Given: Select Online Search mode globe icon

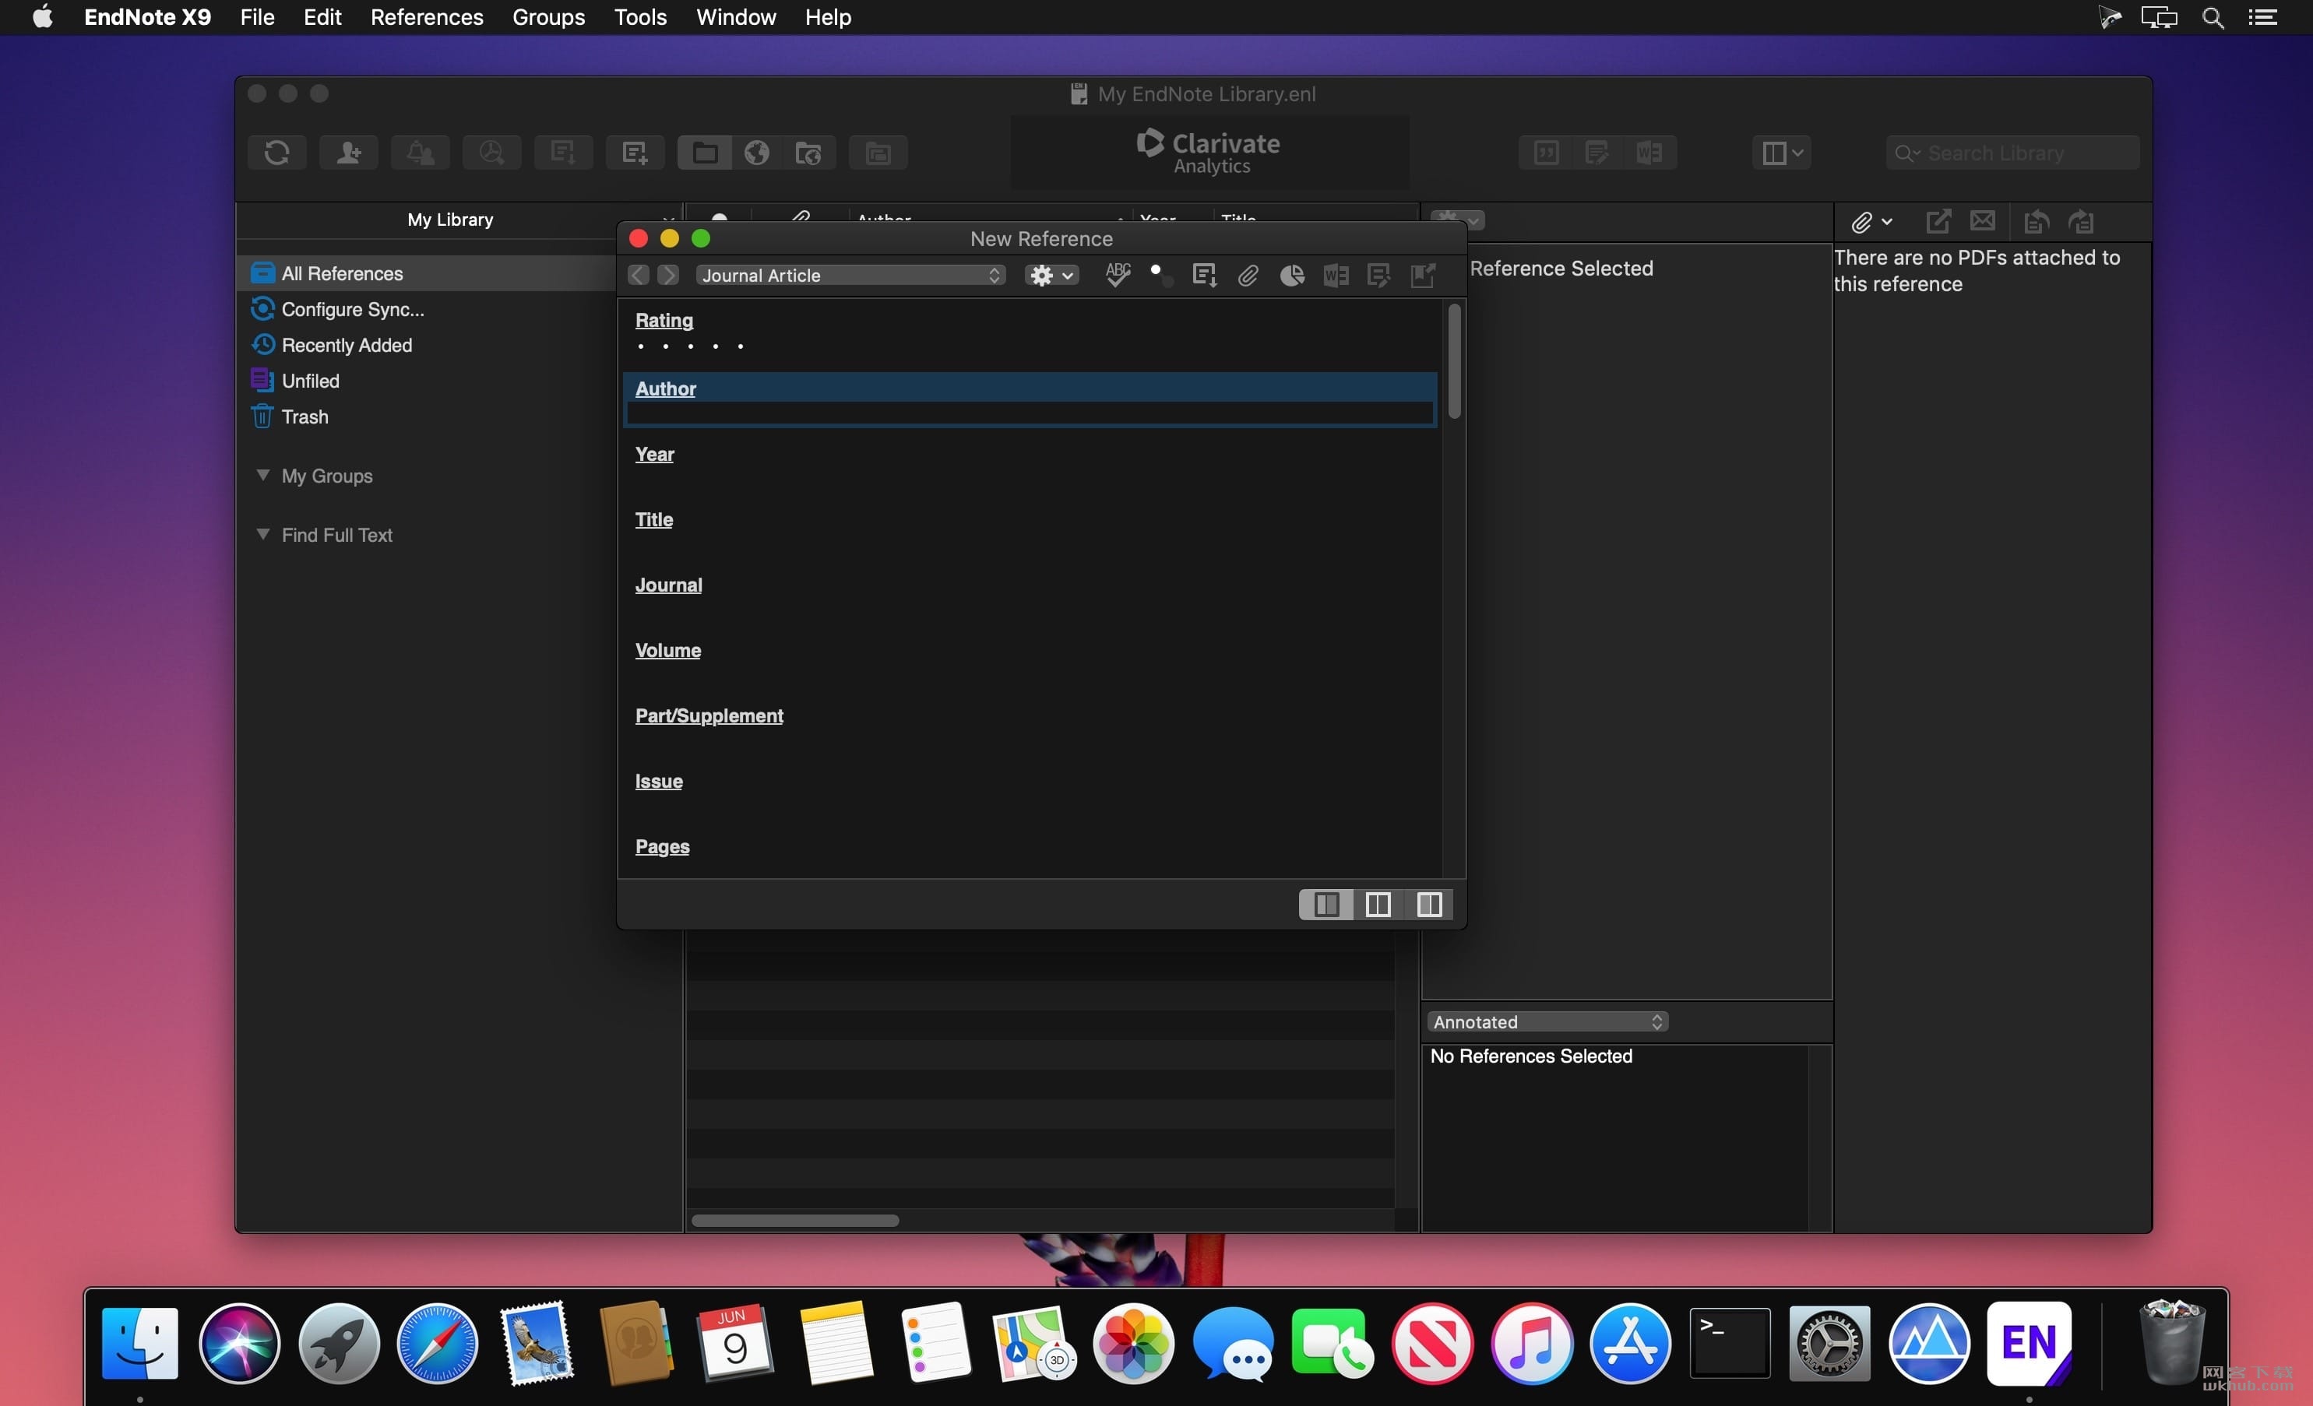Looking at the screenshot, I should point(757,152).
